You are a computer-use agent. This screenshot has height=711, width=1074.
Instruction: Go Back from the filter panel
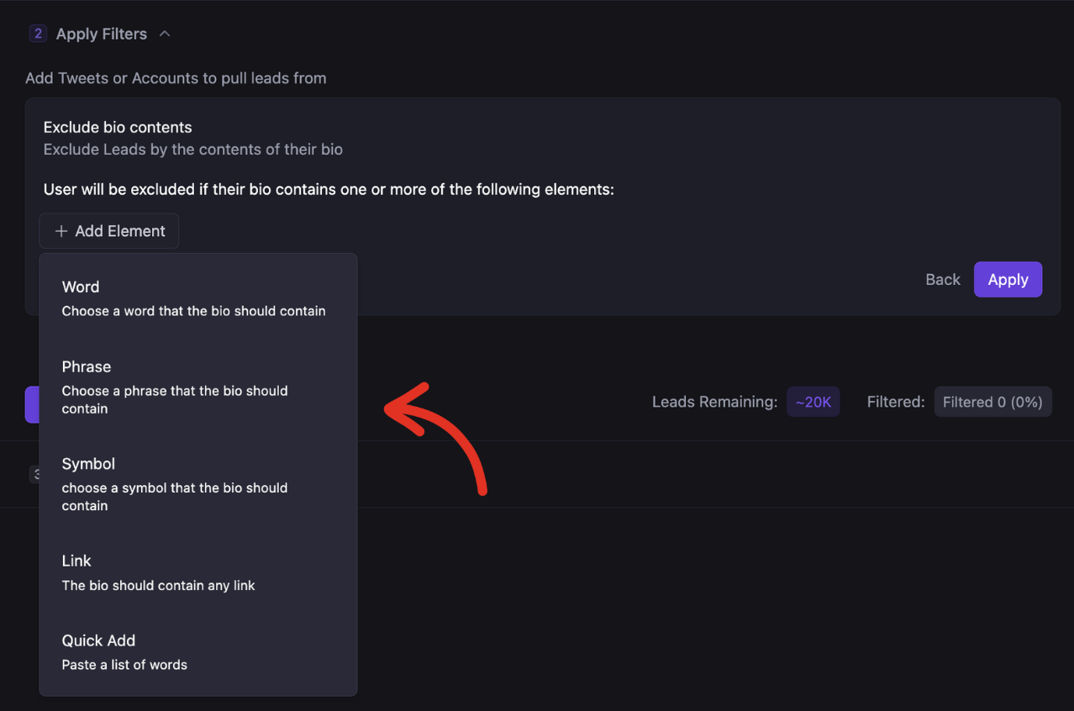pos(942,279)
